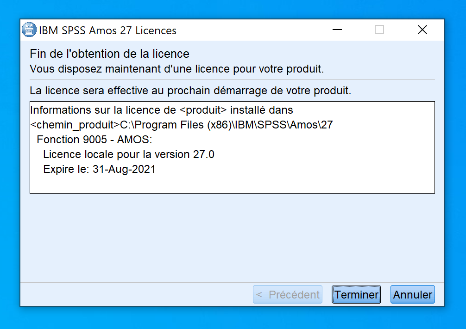
Task: Click the Program Files installation path line
Action: (181, 125)
